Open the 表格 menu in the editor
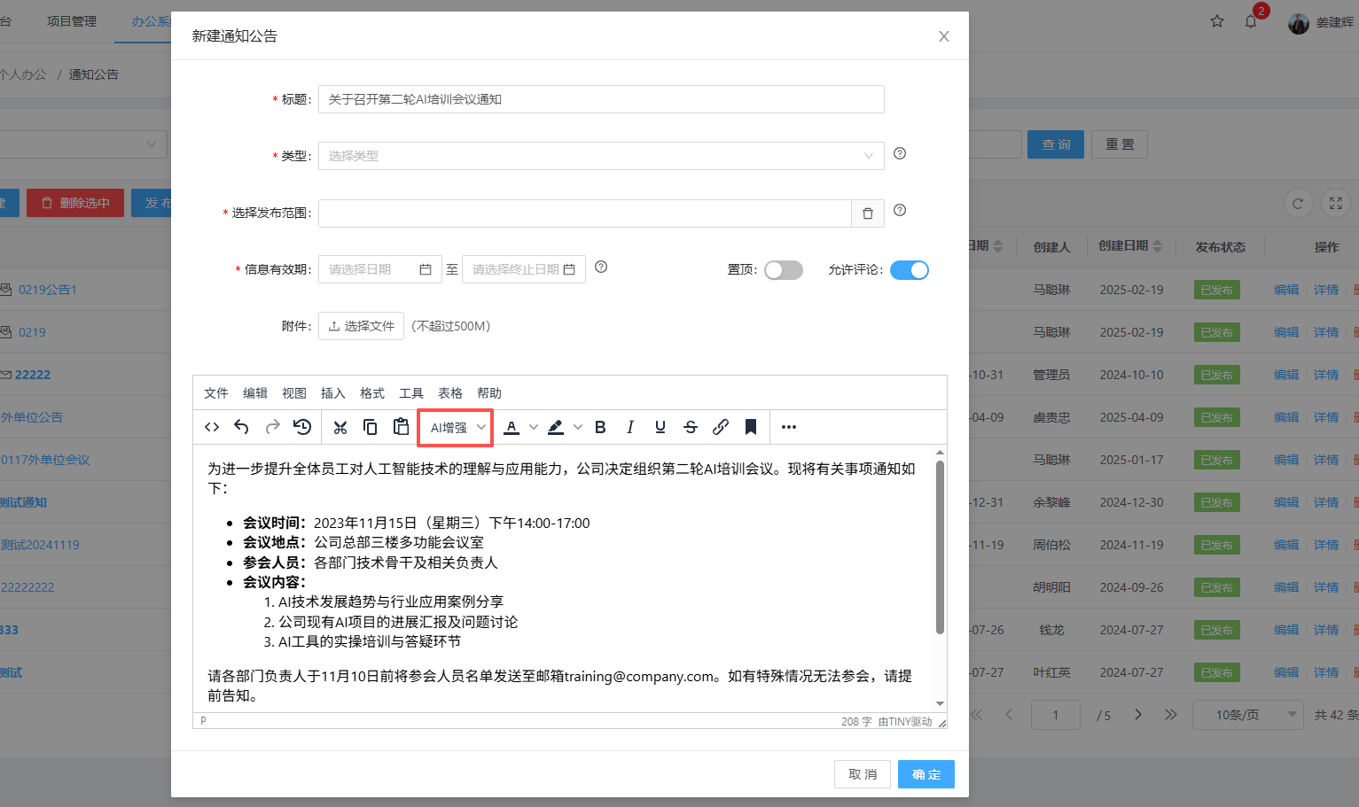This screenshot has width=1359, height=807. pos(449,392)
